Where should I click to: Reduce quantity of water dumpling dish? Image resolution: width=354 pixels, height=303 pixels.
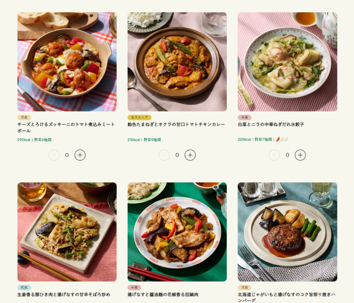click(x=274, y=155)
